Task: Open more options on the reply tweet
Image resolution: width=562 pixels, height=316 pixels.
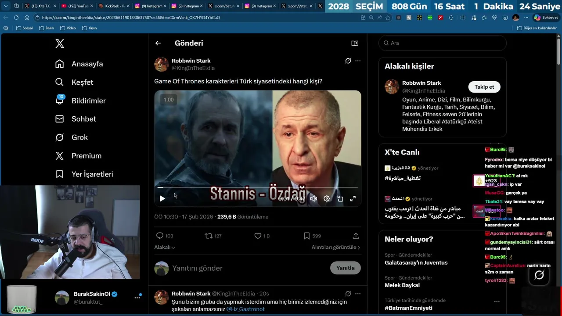Action: [358, 294]
